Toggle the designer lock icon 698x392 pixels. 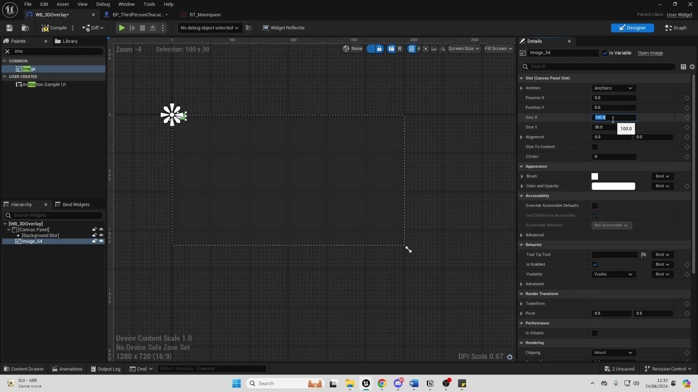tap(380, 48)
